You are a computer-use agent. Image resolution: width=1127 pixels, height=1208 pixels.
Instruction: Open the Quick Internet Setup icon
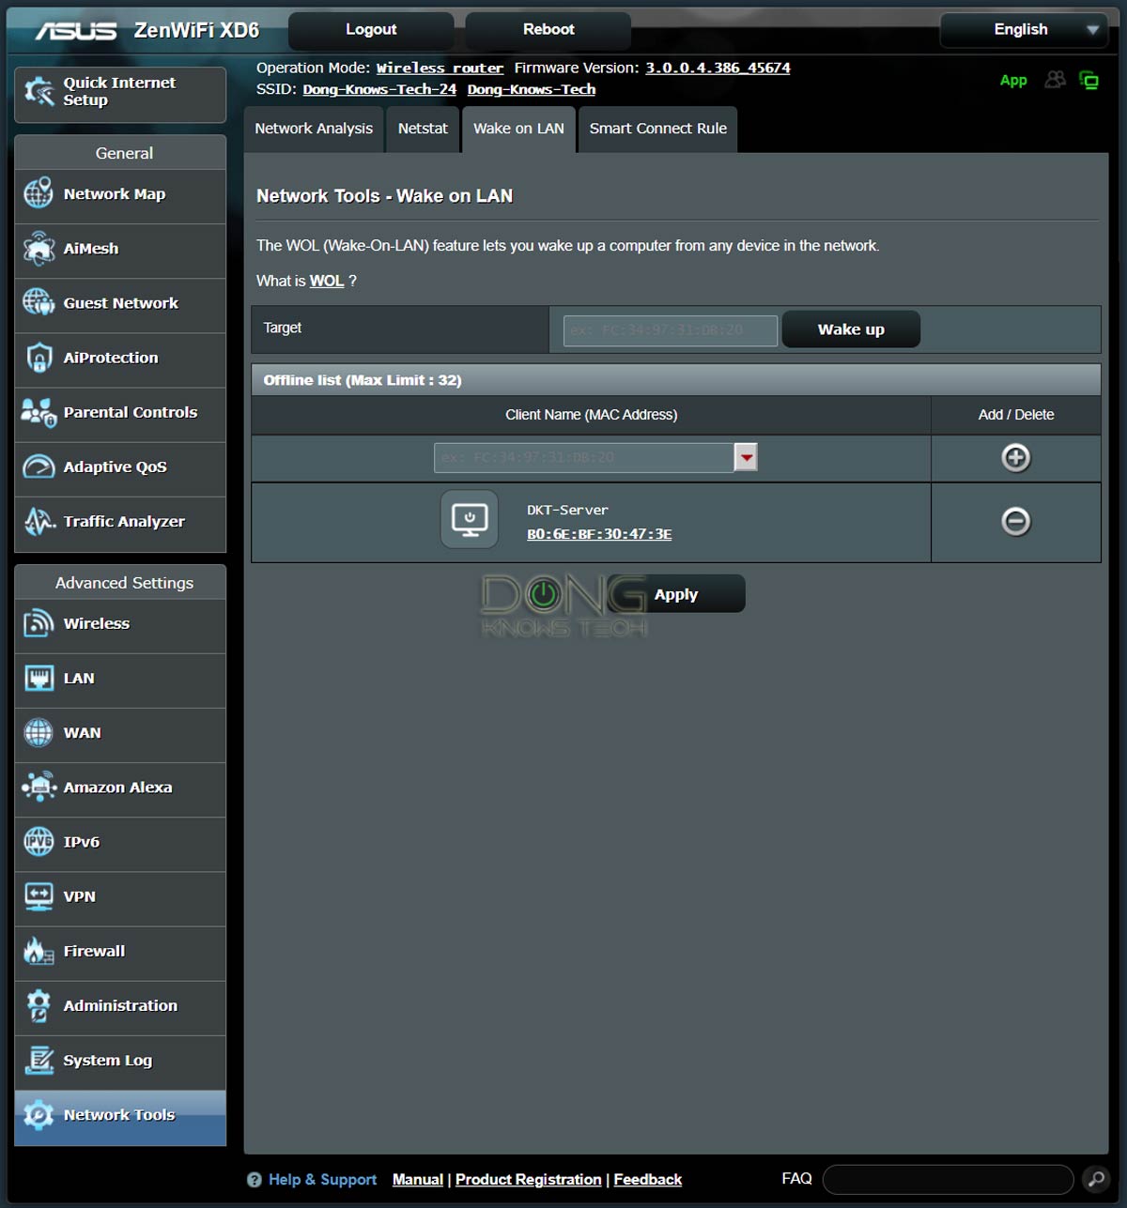click(39, 91)
